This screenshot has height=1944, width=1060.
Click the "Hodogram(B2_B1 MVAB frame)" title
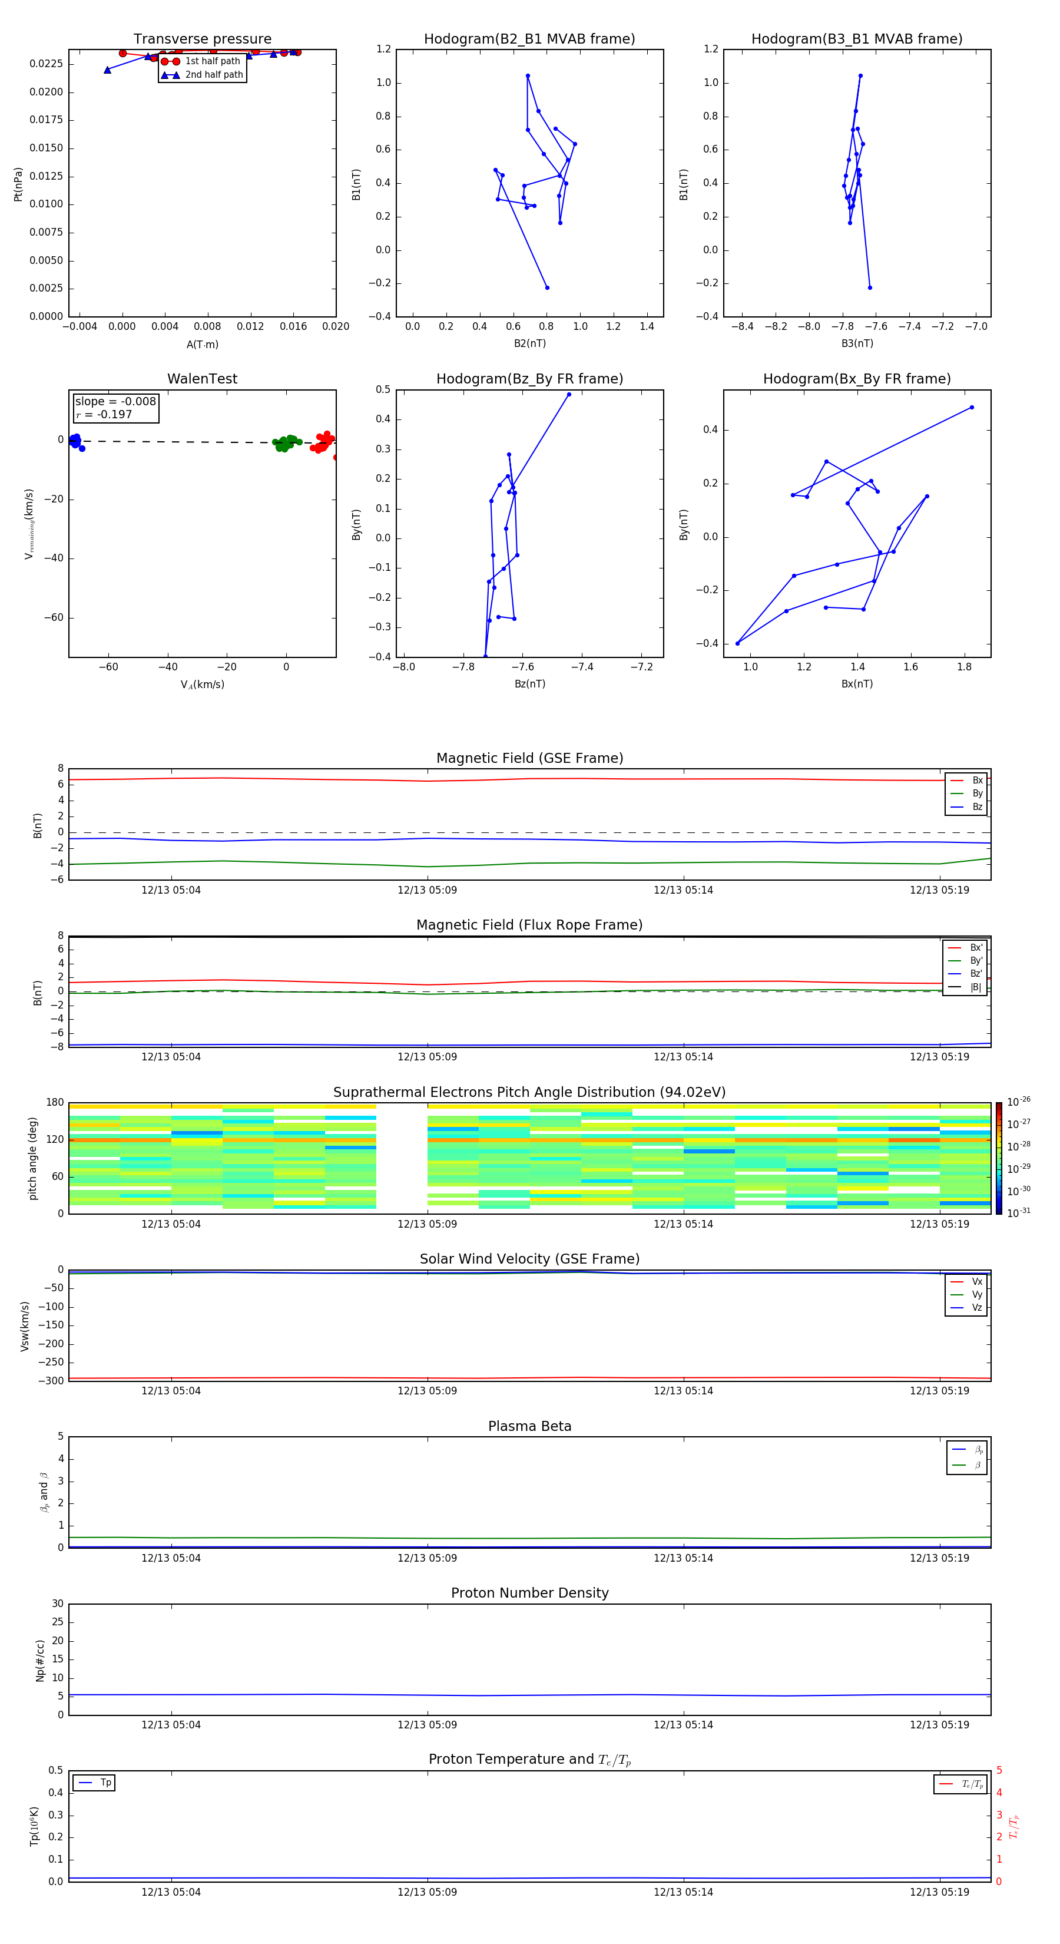tap(529, 39)
